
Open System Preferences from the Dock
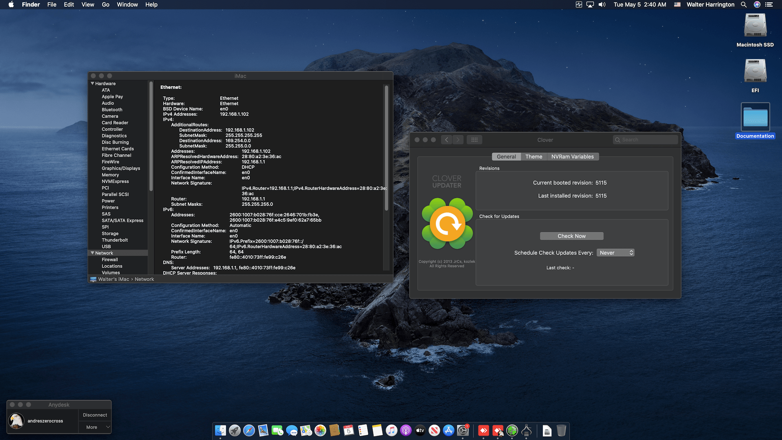click(463, 430)
